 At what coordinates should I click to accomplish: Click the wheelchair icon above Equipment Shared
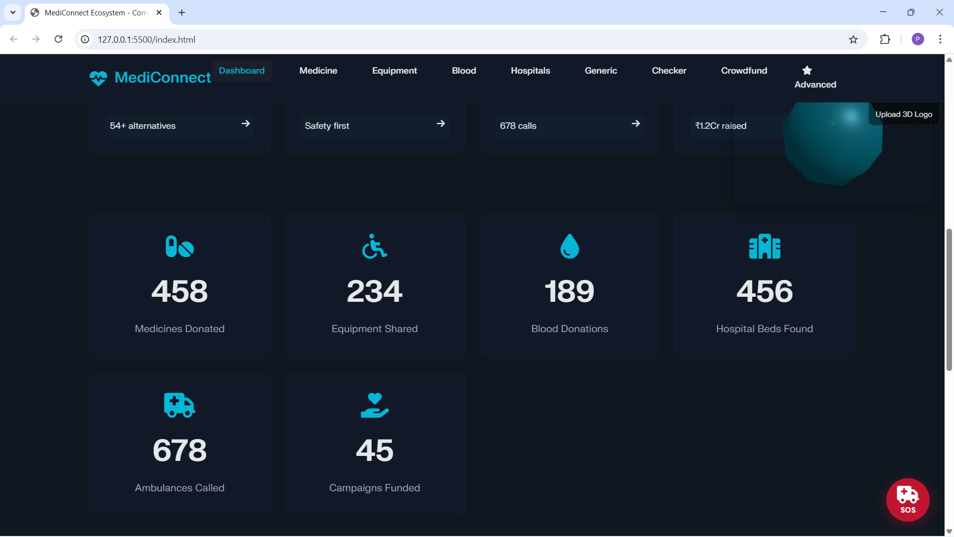pos(374,247)
